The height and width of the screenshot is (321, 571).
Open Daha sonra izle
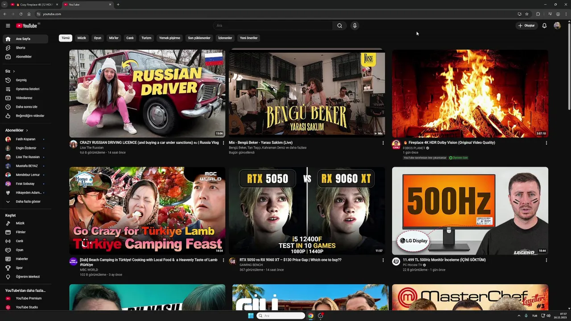pos(25,107)
